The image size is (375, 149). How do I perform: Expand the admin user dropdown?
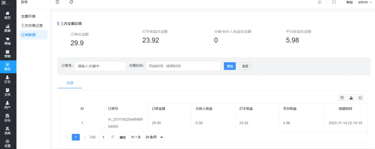tap(365, 2)
